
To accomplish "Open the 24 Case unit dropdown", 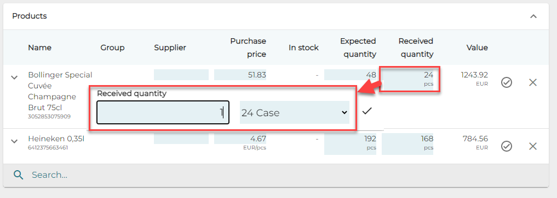I will [x=295, y=112].
